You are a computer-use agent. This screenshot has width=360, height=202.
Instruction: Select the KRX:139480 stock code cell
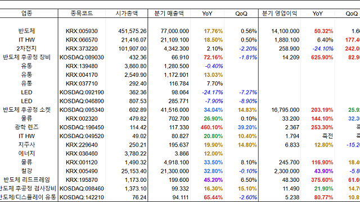point(82,66)
